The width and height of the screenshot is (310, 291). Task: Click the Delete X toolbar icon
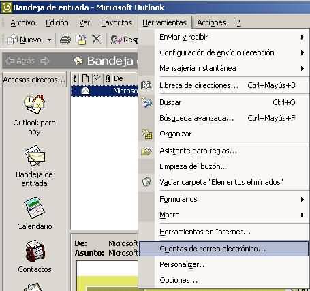coord(97,40)
